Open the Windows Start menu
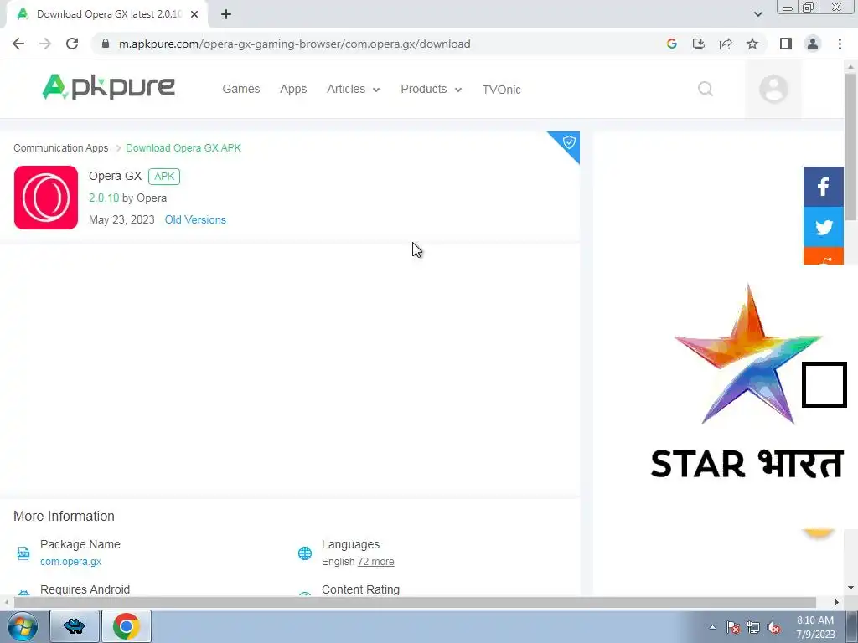 (x=23, y=626)
